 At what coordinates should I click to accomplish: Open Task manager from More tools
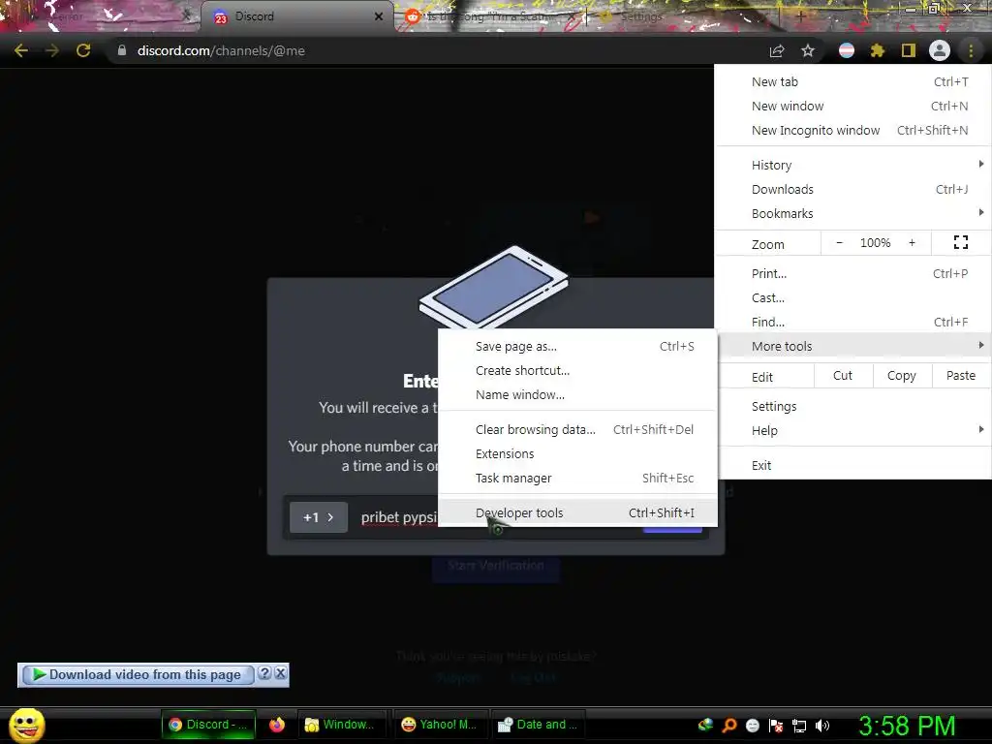coord(577,479)
